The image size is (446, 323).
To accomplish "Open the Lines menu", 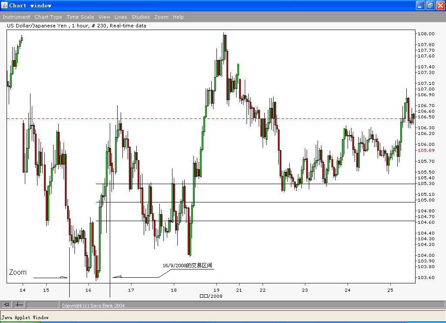I will coord(121,17).
